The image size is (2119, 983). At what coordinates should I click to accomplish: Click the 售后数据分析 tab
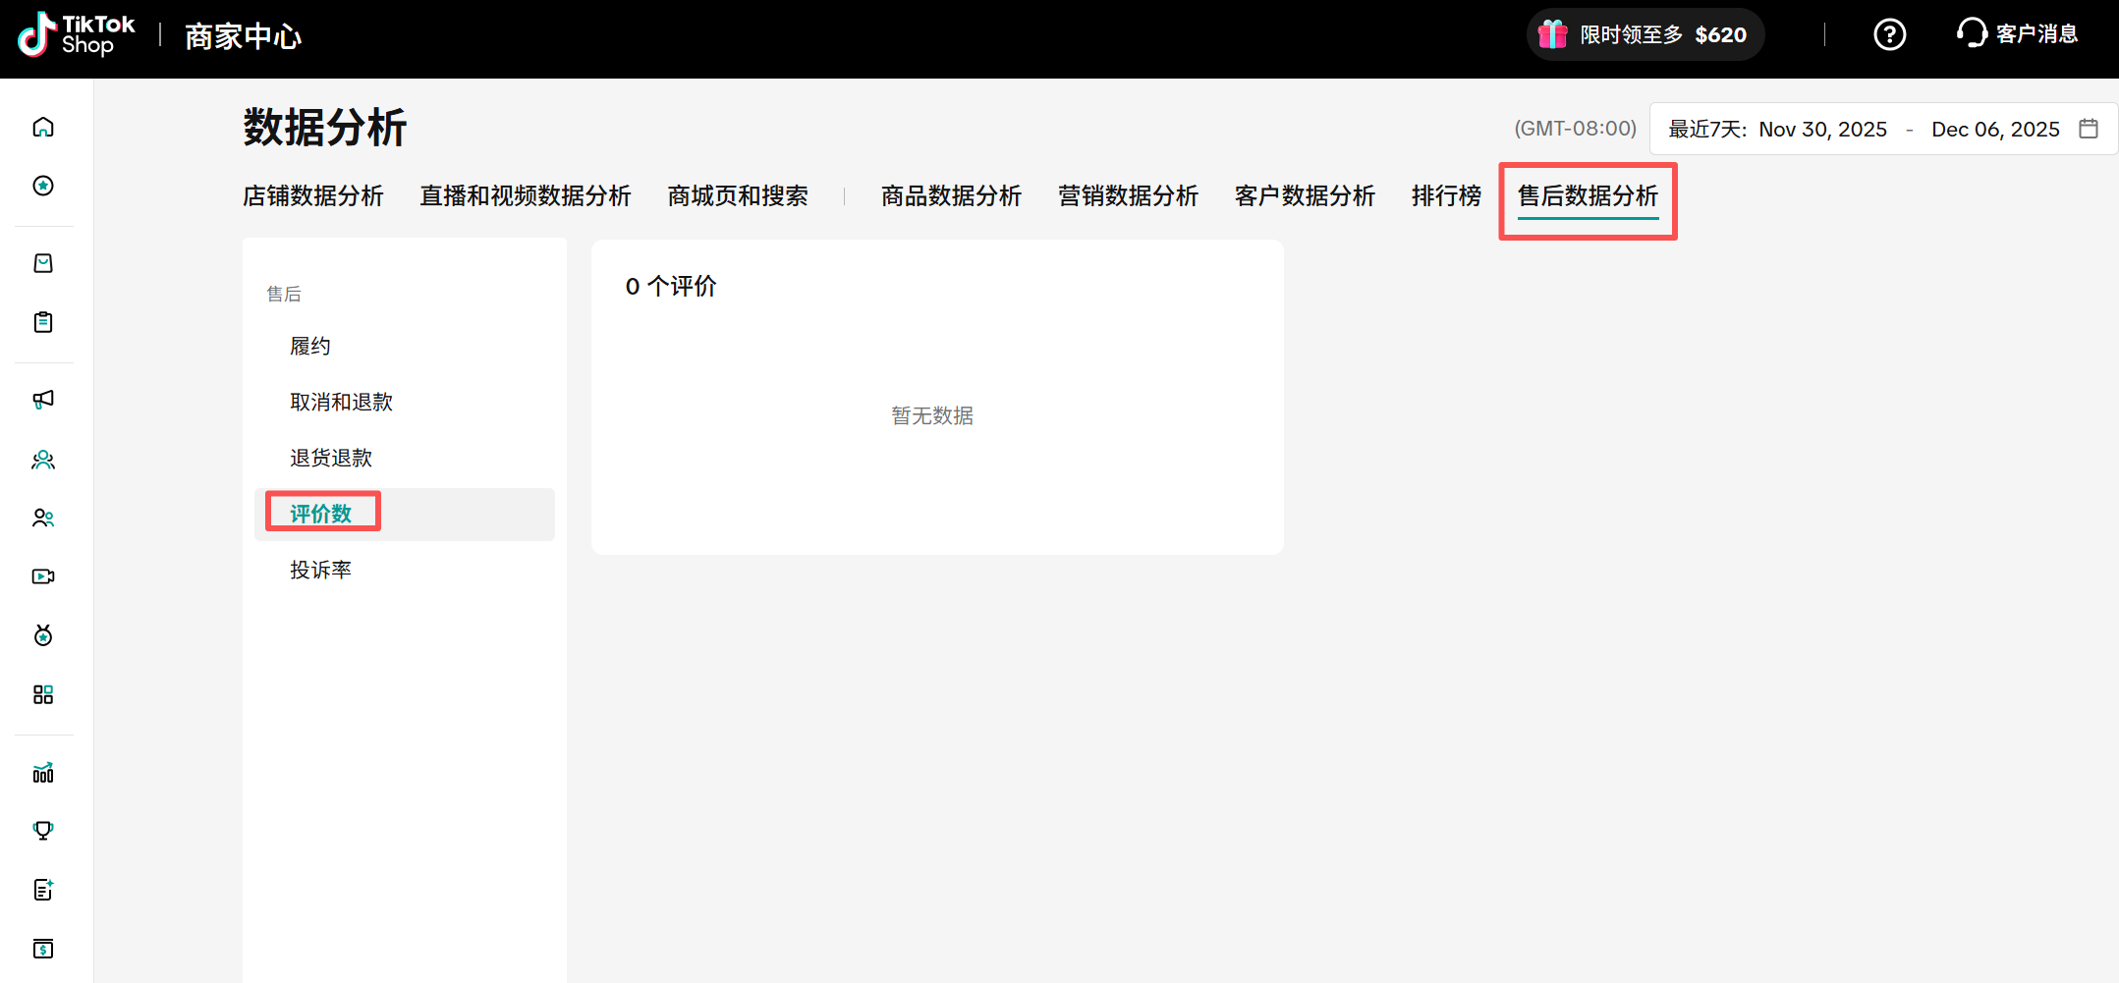(x=1588, y=195)
